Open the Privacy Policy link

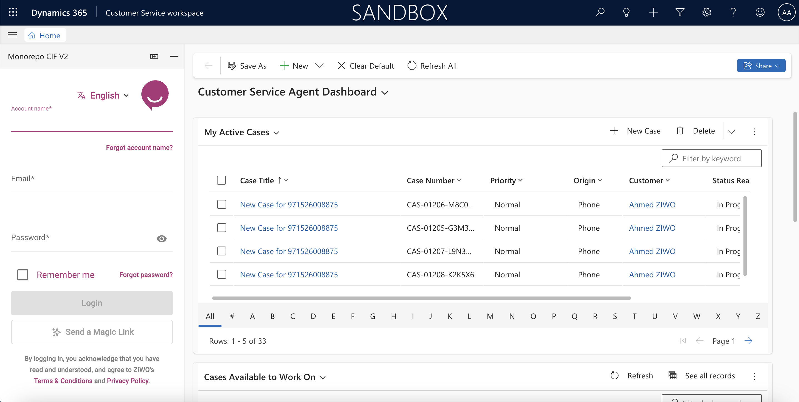(x=128, y=381)
